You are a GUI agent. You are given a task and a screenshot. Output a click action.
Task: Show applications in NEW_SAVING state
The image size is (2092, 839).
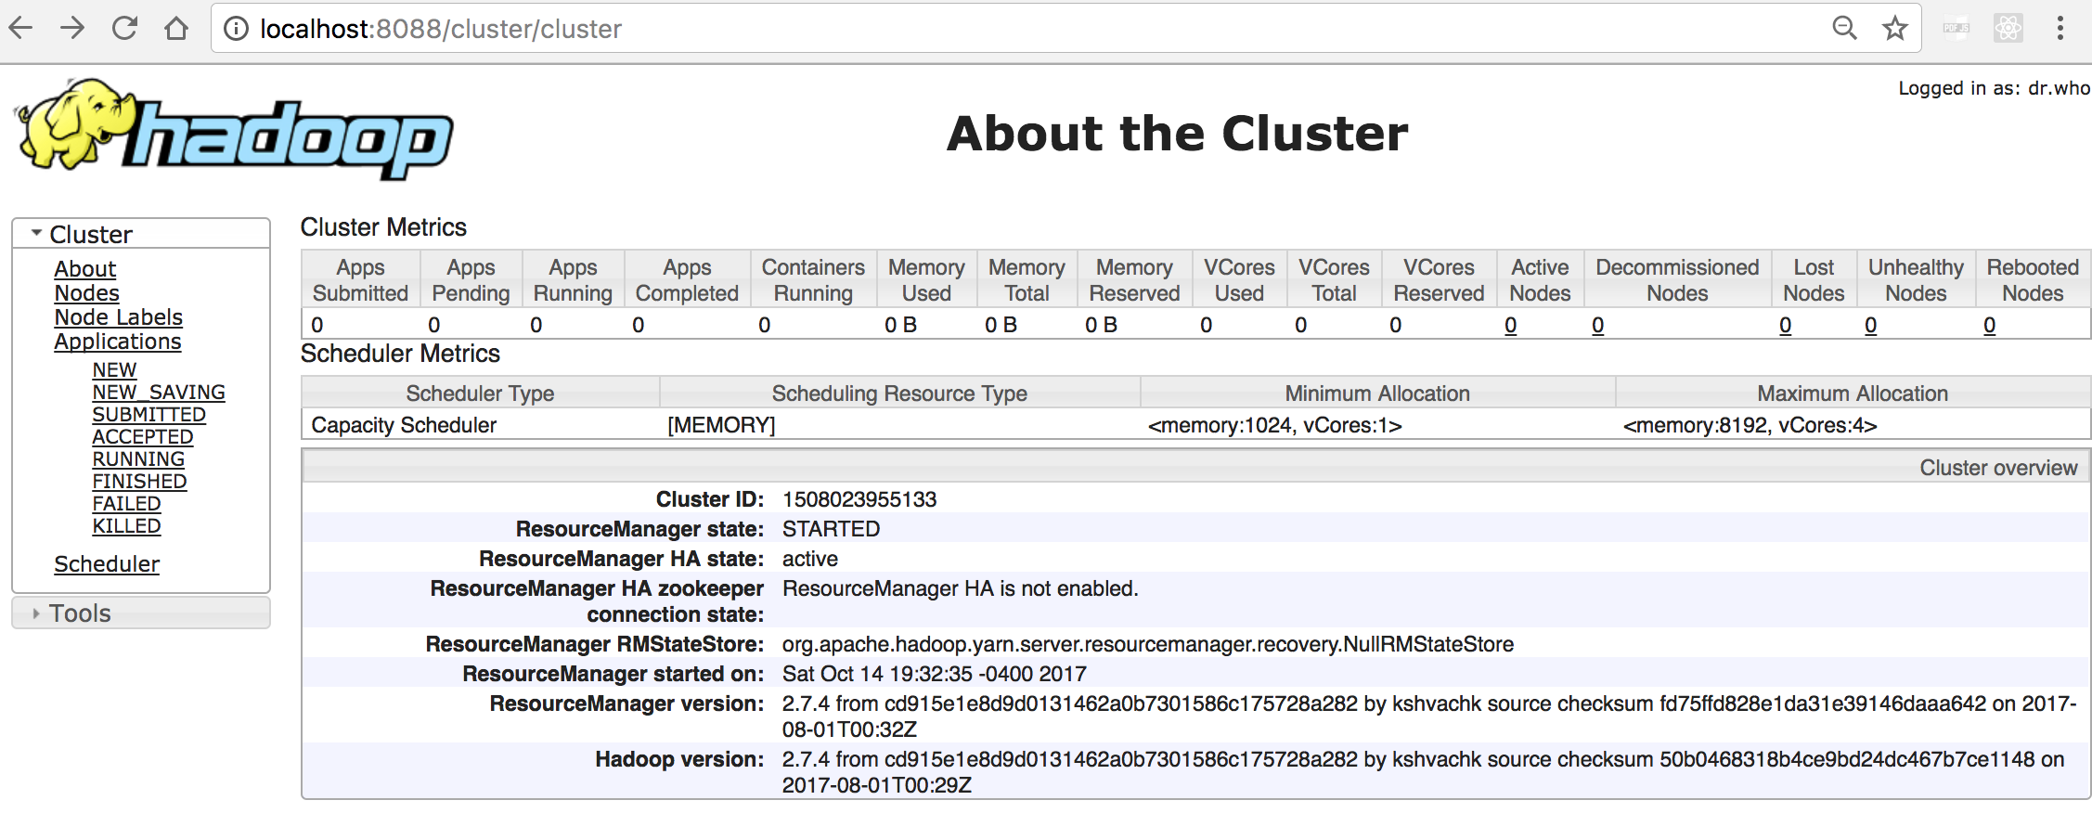[159, 392]
